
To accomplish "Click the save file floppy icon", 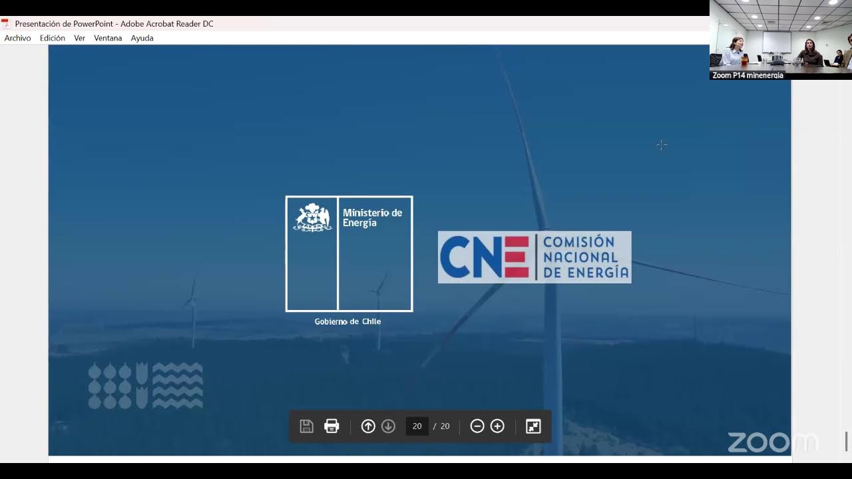I will click(x=306, y=426).
